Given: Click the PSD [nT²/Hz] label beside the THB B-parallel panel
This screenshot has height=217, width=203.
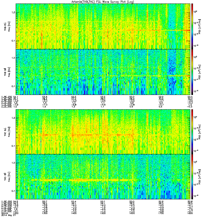Looking at the screenshot, I should tap(199, 72).
